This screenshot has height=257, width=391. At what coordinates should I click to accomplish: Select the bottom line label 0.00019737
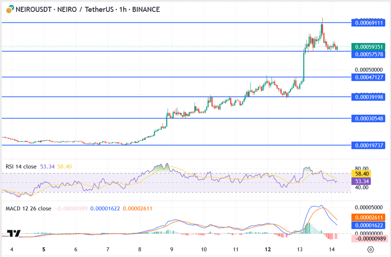[369, 145]
